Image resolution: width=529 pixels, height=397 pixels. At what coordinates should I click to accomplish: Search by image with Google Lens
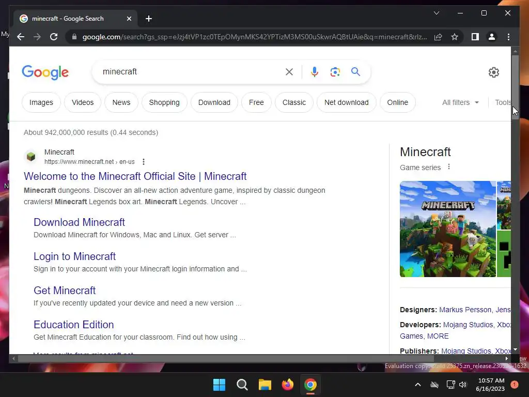335,71
